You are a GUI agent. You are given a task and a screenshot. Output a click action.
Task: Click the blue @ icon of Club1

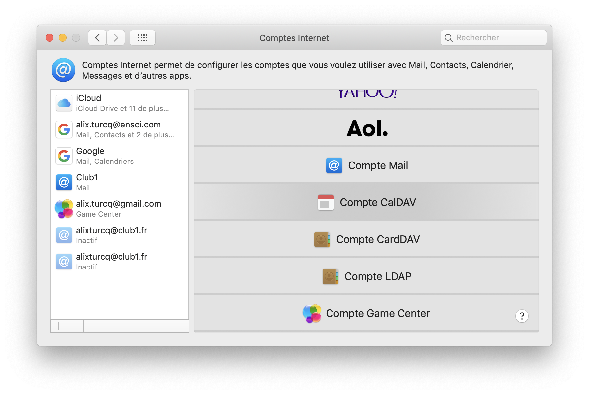64,182
